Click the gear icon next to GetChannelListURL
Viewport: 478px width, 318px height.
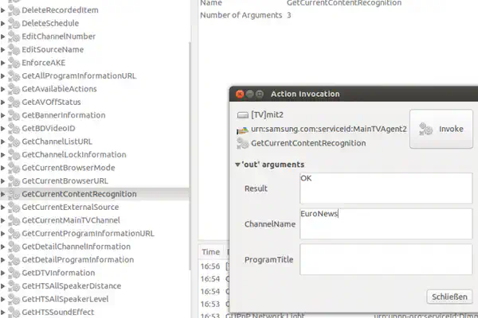[14, 142]
